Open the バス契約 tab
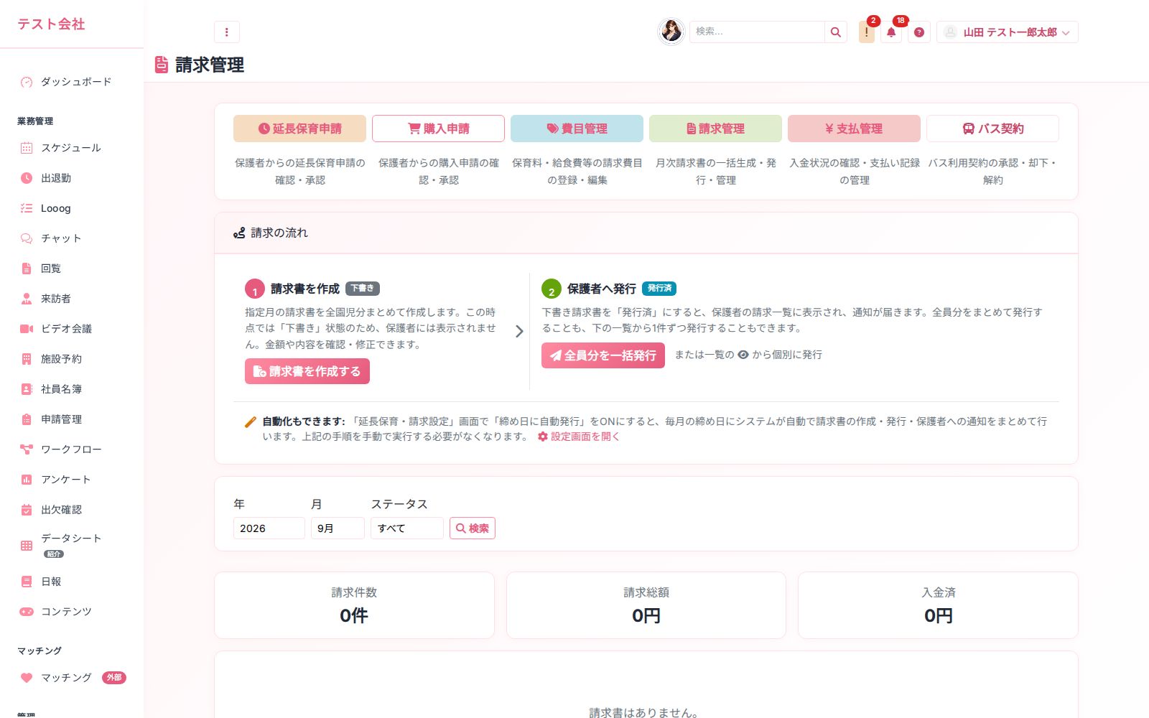This screenshot has width=1149, height=718. [x=992, y=129]
